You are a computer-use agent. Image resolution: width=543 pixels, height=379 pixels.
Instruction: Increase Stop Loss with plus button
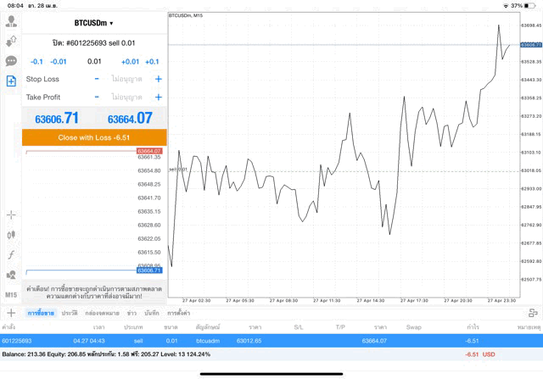[x=158, y=79]
